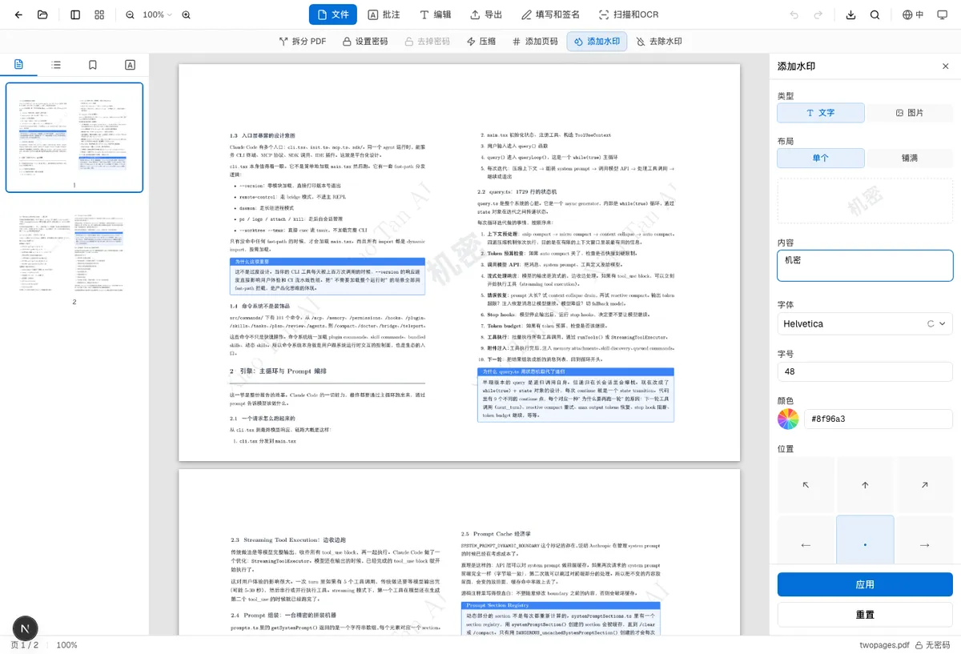
Task: Click the 字号 field showing 48
Action: tap(865, 371)
